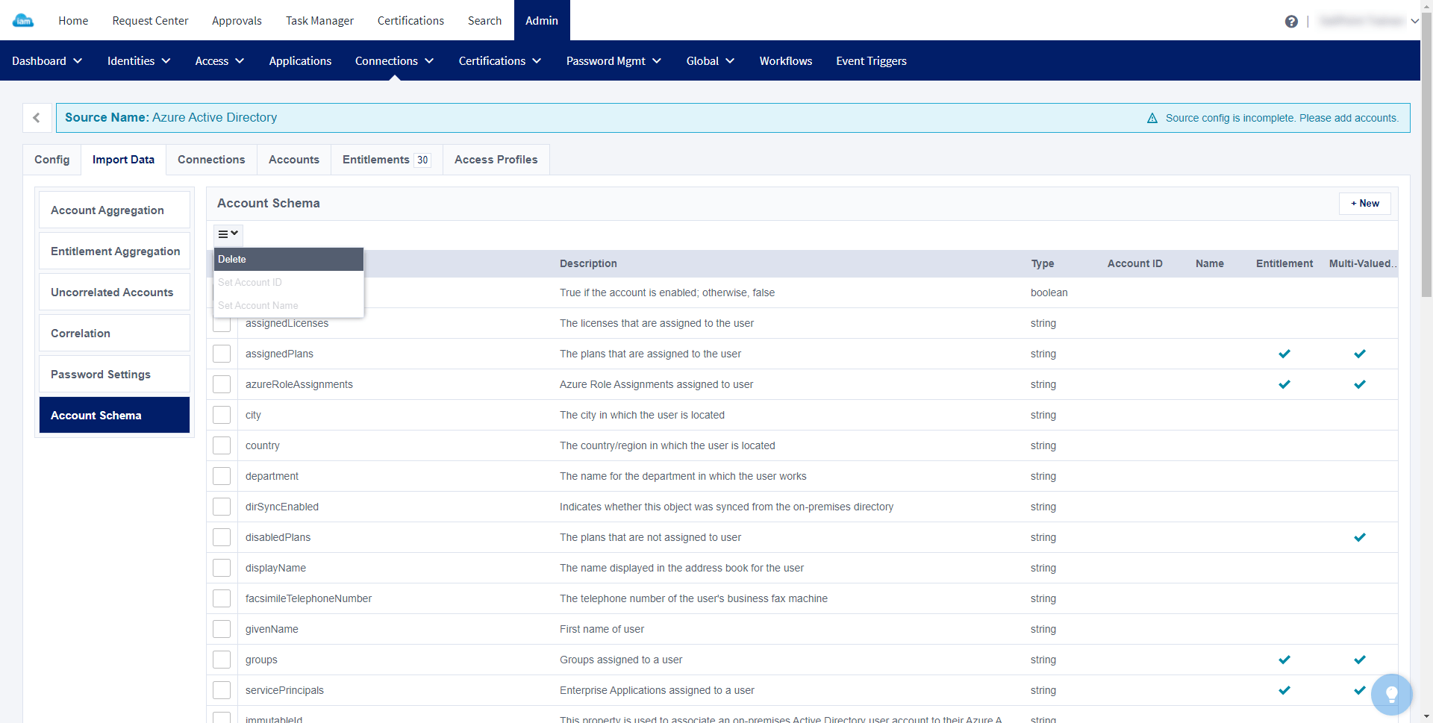Open the user account dropdown arrow
Screen dimensions: 1433x723
click(1414, 22)
